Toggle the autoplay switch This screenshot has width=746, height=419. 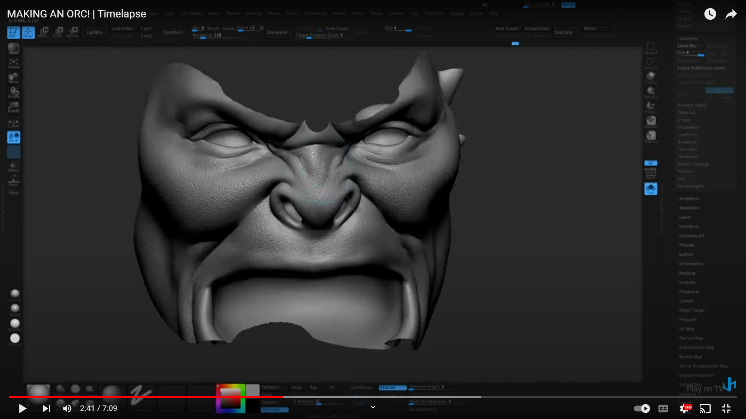point(642,409)
